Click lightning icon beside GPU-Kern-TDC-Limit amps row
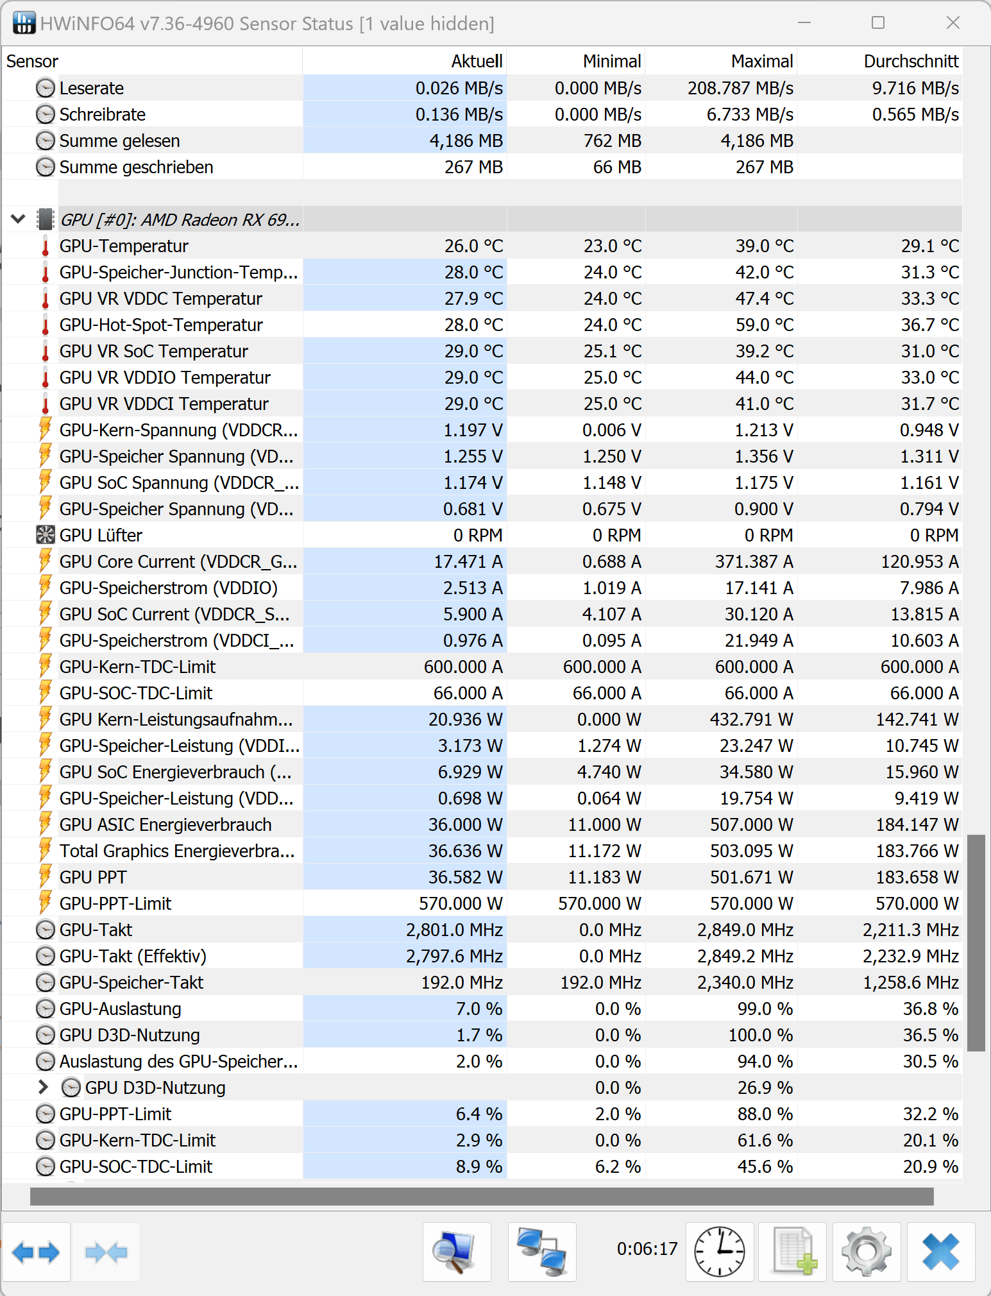This screenshot has height=1296, width=991. [x=45, y=666]
